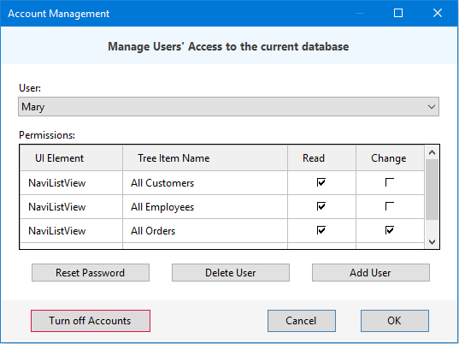Click the permissions list scrollbar thumb
459x344 pixels.
point(432,190)
